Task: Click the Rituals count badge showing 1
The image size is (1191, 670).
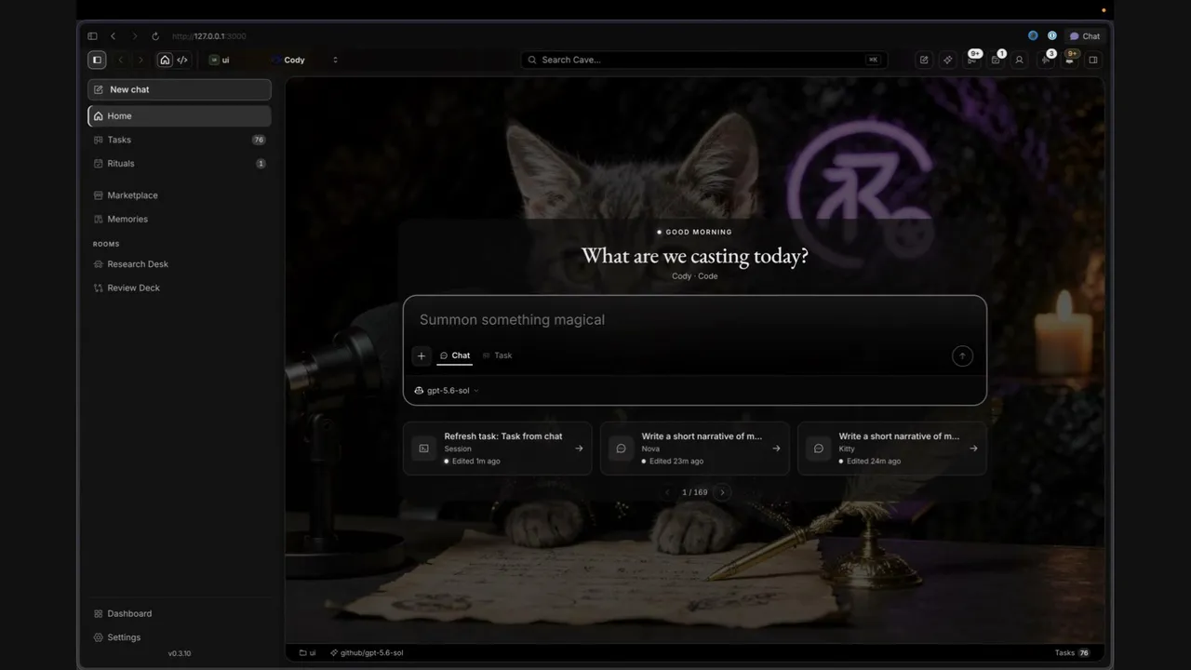Action: click(x=261, y=164)
